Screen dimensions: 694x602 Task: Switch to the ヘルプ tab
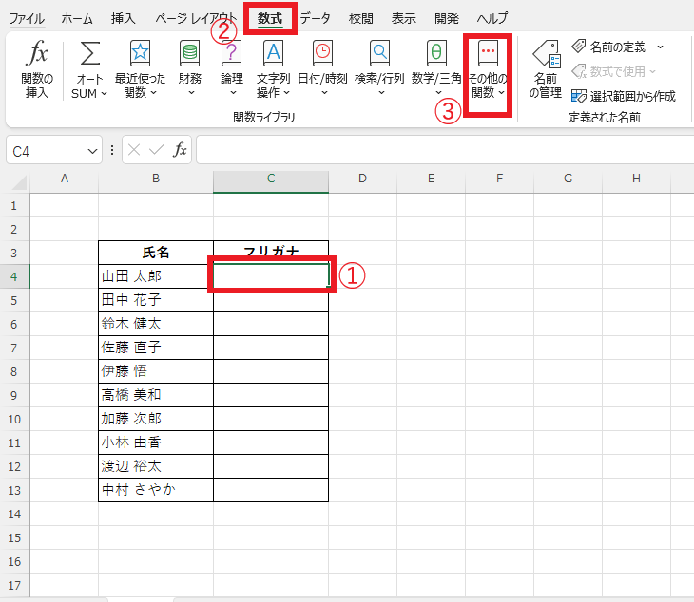click(x=492, y=19)
